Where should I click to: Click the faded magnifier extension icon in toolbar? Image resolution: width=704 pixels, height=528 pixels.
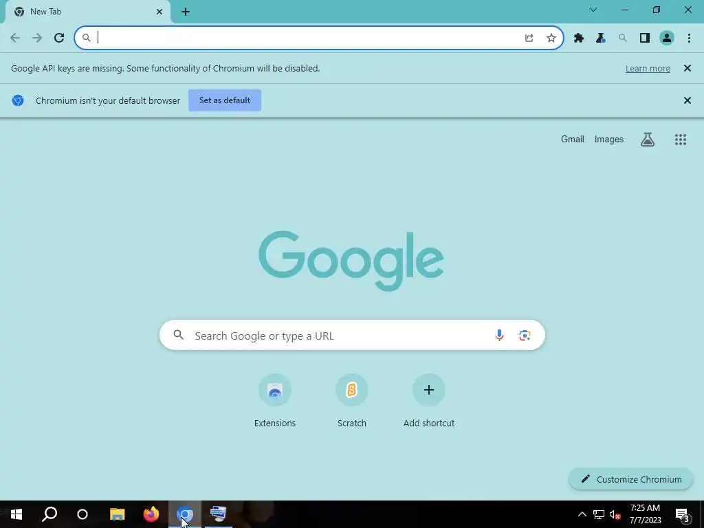tap(622, 38)
